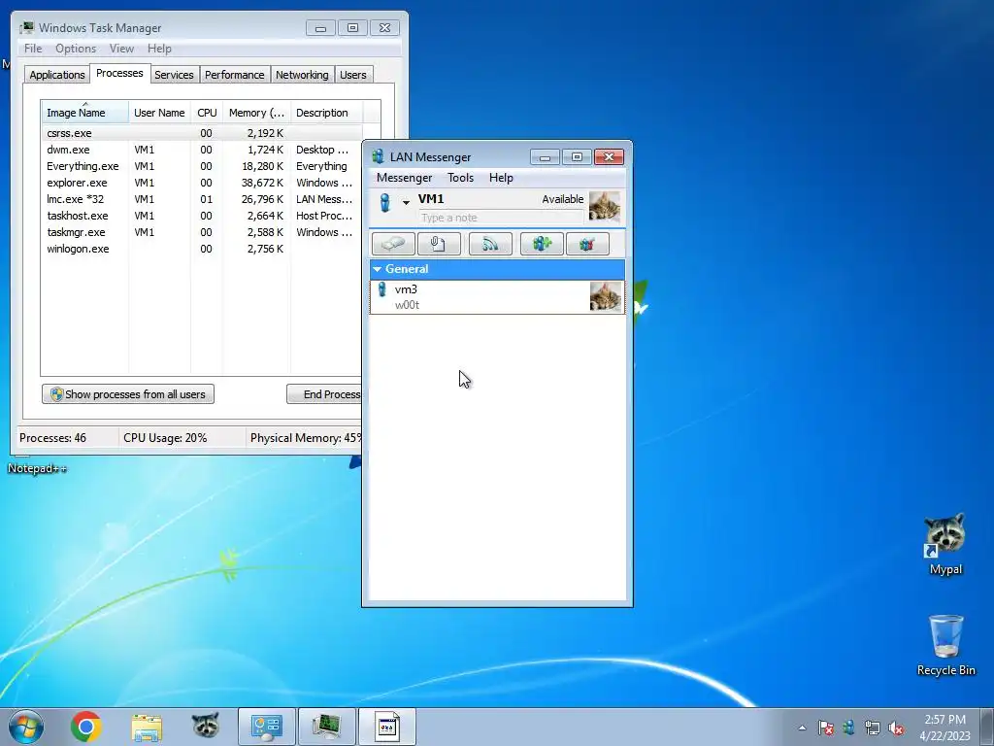
Task: Sort by the Image Name column header
Action: (85, 113)
